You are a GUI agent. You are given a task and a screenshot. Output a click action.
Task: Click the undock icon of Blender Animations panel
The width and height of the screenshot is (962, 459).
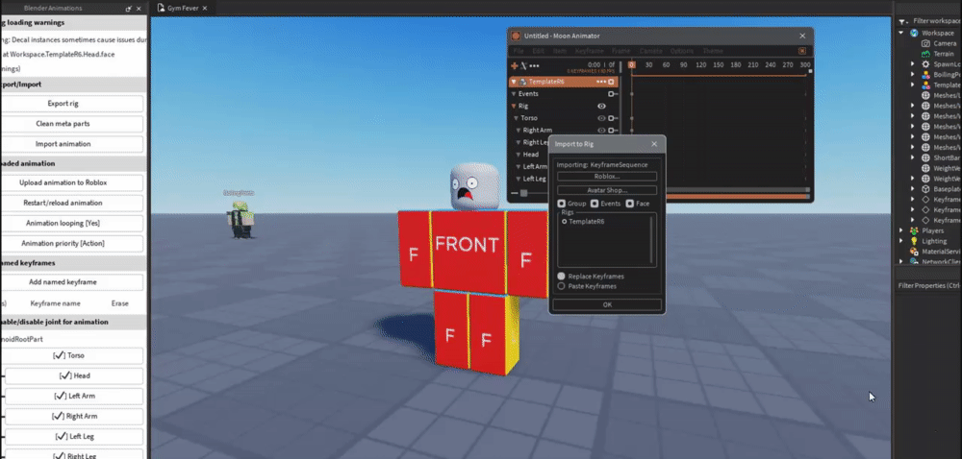coord(128,9)
